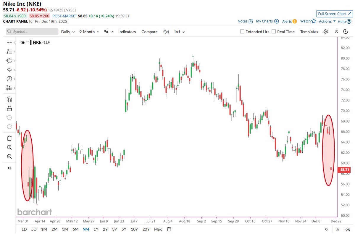The image size is (355, 234).
Task: Click the undo arrow icon
Action: (9, 117)
